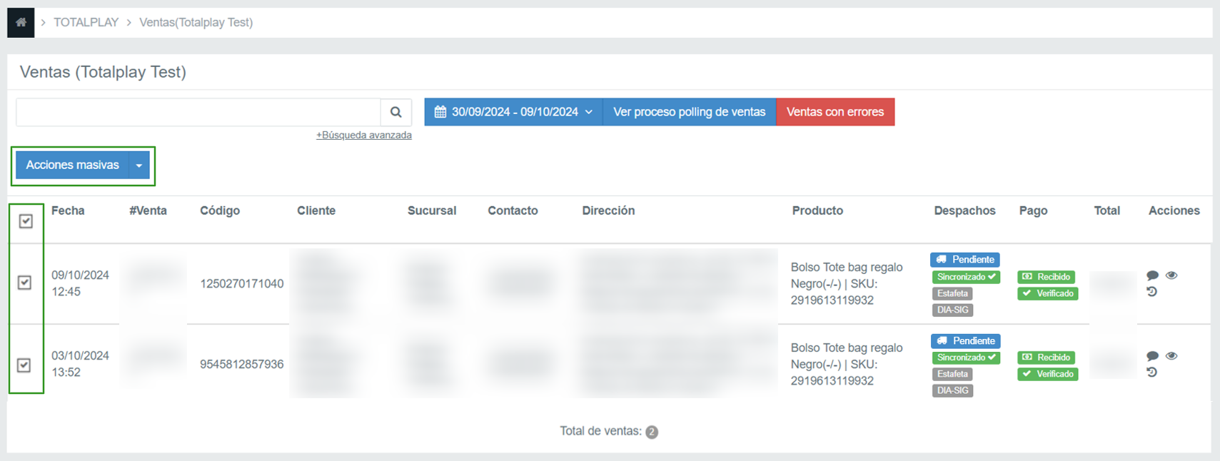Click the Despachos column header
Viewport: 1220px width, 461px height.
964,211
